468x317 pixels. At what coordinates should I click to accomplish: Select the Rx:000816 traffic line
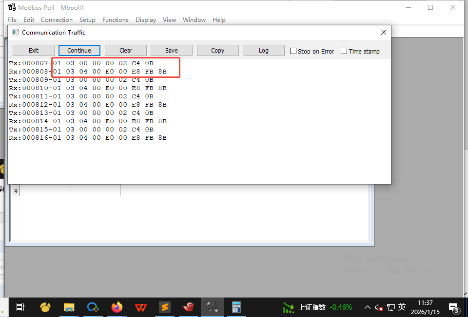pyautogui.click(x=88, y=138)
